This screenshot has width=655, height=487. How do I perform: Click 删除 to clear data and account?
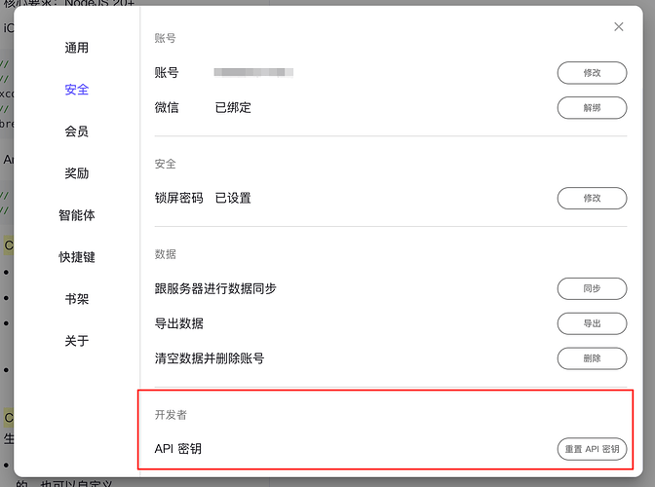(x=592, y=358)
